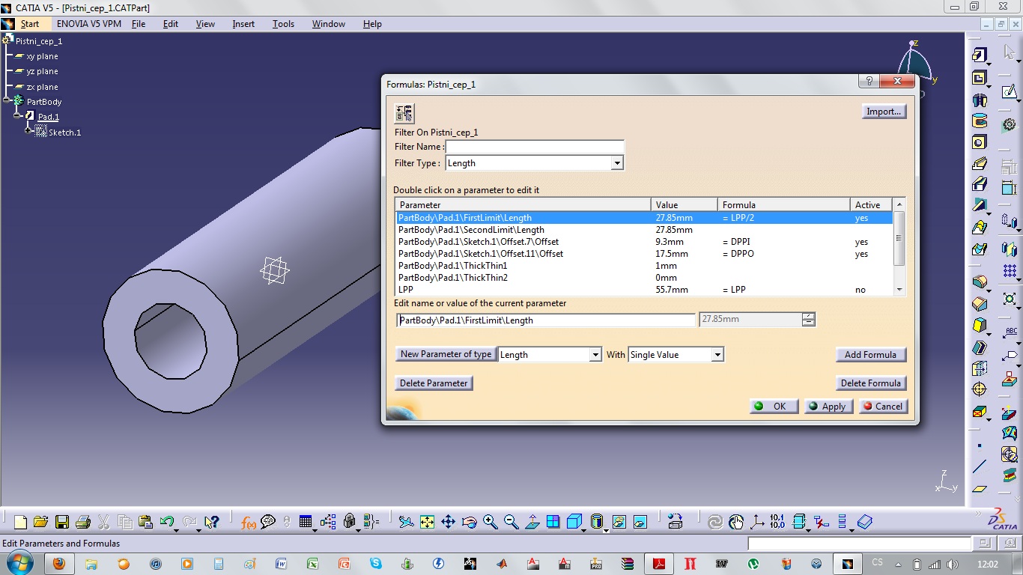Viewport: 1023px width, 575px height.
Task: Click the Select arrow tool icon
Action: 1010,53
